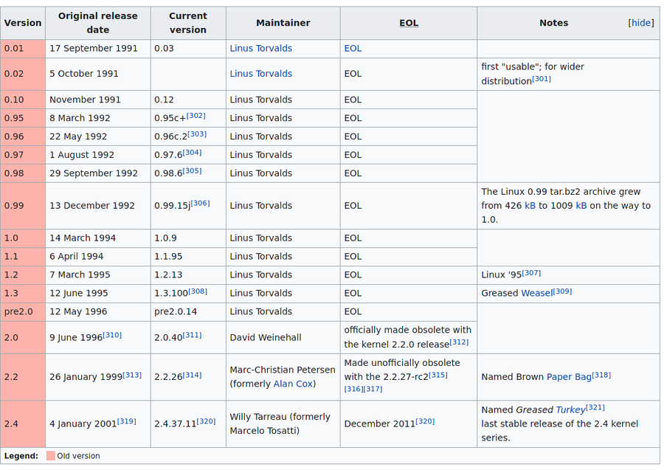Open citation 313 next to 26 January 1999
Viewport: 664px width, 470px height.
click(132, 375)
